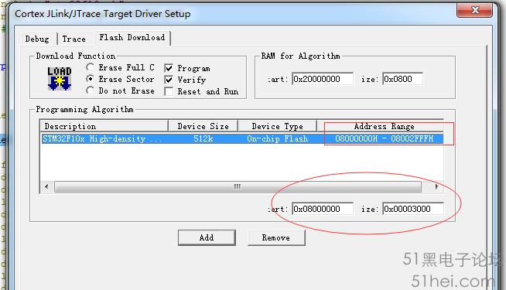Click the list's left scroll arrow

[x=46, y=186]
